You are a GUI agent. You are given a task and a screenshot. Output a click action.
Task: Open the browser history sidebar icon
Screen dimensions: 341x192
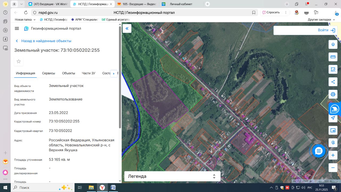click(x=5, y=13)
